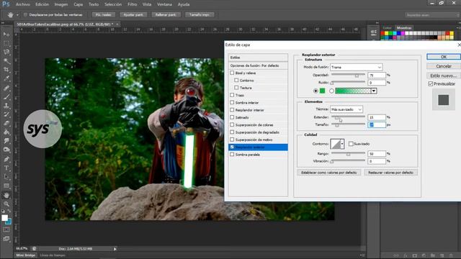The height and width of the screenshot is (259, 461).
Task: Click Ajustar pant. button
Action: 133,14
